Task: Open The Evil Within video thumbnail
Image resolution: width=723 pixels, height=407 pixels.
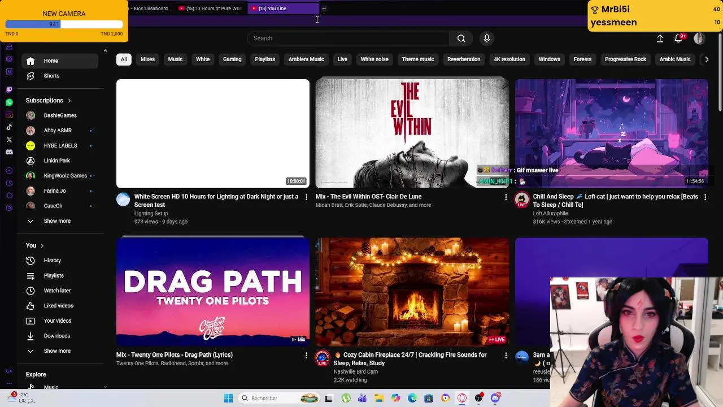Action: coord(412,133)
